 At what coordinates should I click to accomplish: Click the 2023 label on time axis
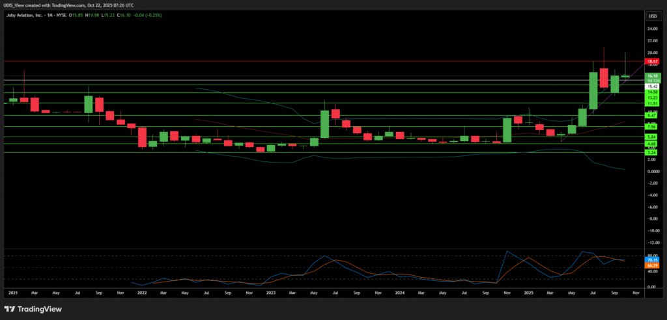point(270,293)
